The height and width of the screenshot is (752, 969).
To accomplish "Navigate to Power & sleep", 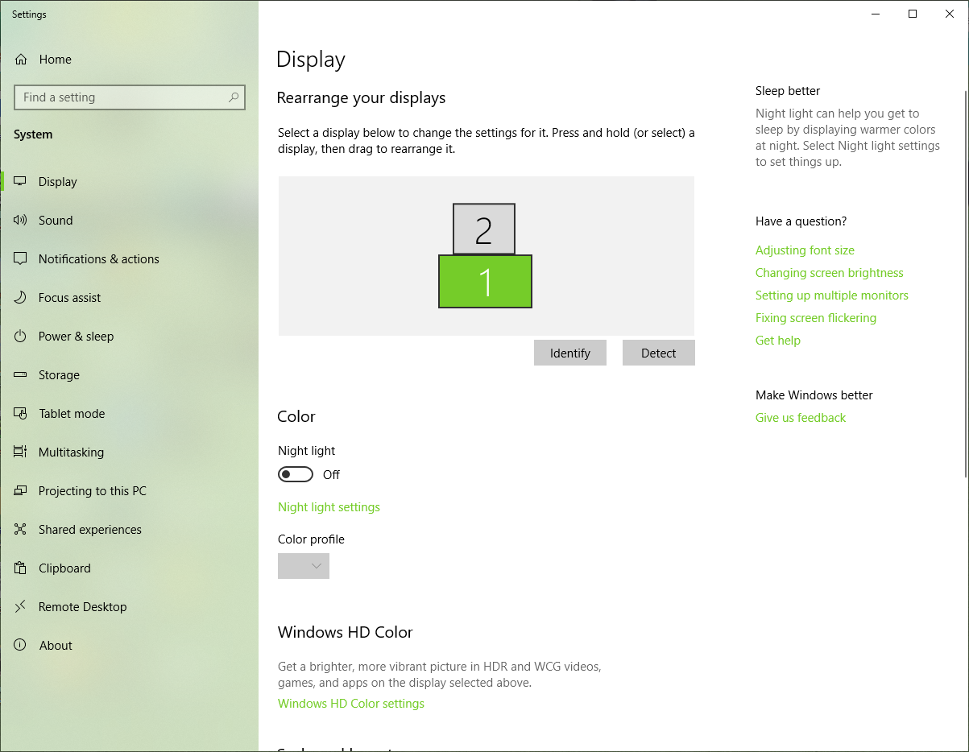I will [x=129, y=337].
